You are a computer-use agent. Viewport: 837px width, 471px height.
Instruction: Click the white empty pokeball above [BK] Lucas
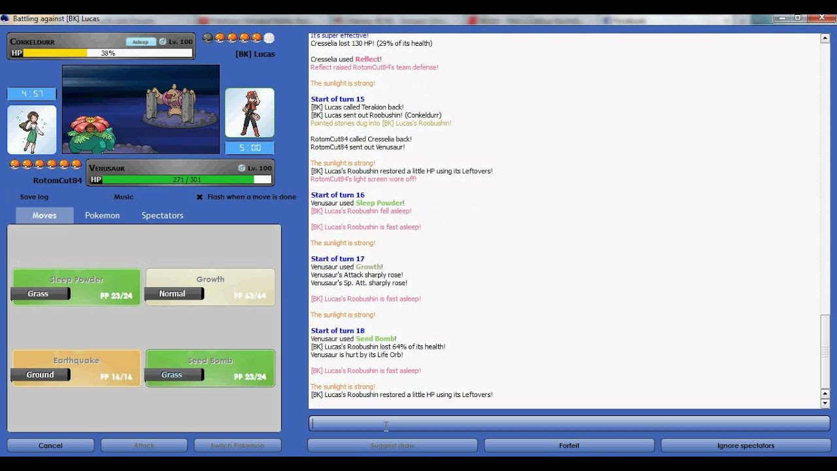[x=269, y=38]
